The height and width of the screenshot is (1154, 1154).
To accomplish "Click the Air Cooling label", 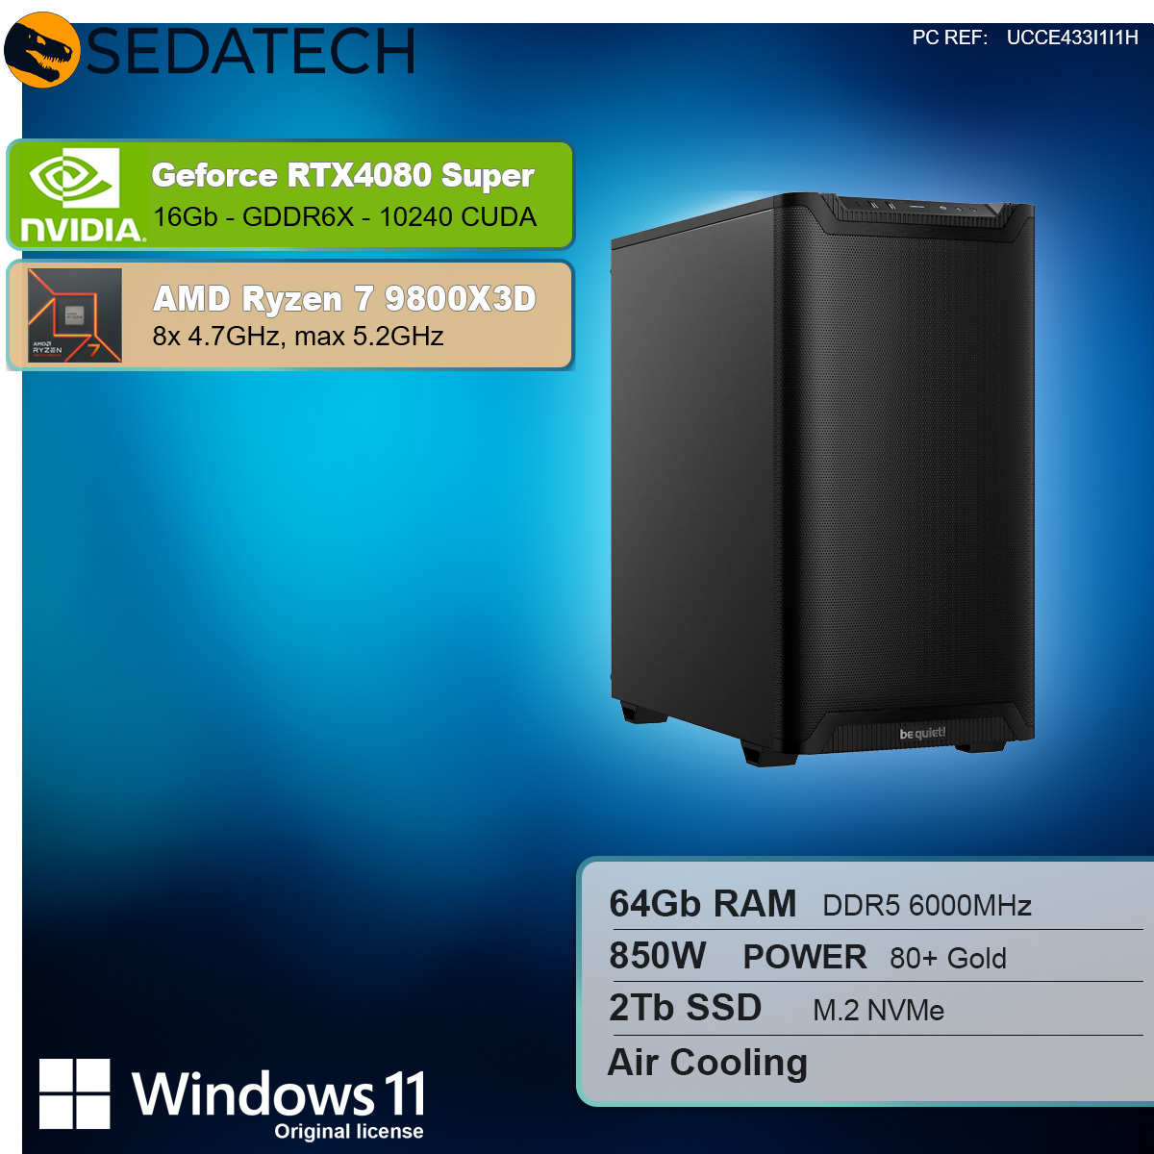I will 708,1063.
